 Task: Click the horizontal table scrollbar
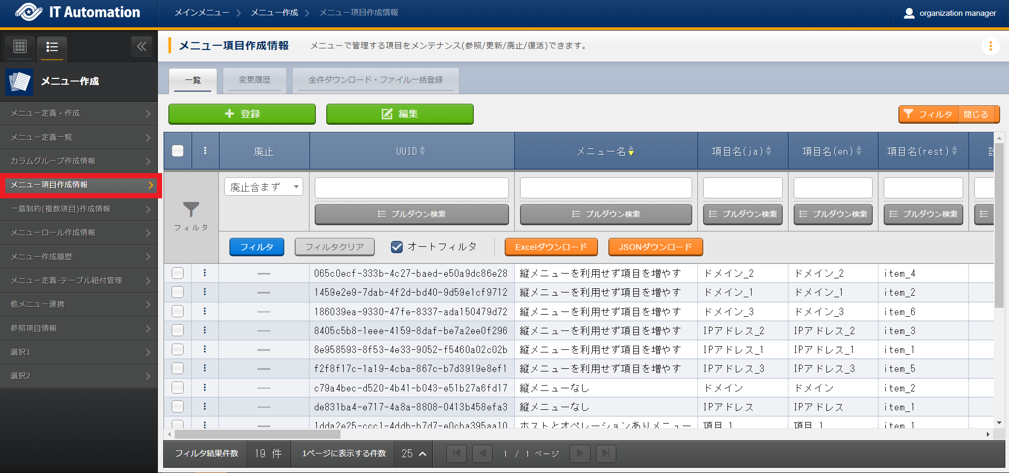pyautogui.click(x=258, y=435)
